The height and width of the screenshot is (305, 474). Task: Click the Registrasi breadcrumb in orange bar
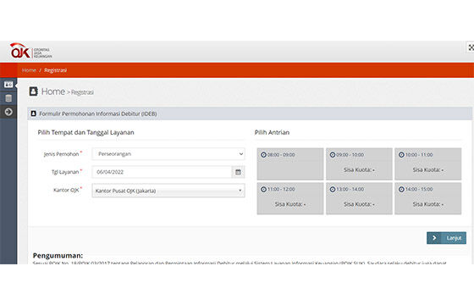pos(55,70)
